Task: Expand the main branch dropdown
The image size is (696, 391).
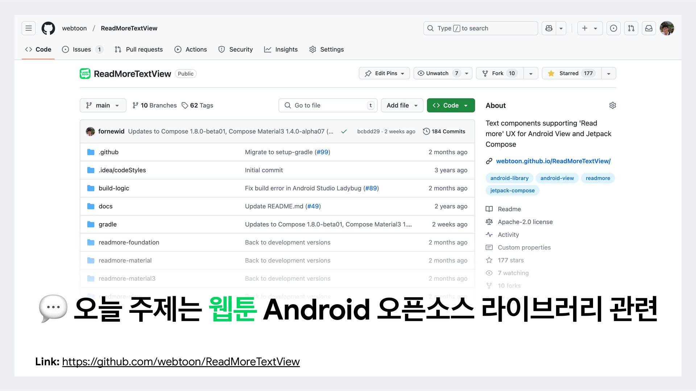Action: click(103, 105)
